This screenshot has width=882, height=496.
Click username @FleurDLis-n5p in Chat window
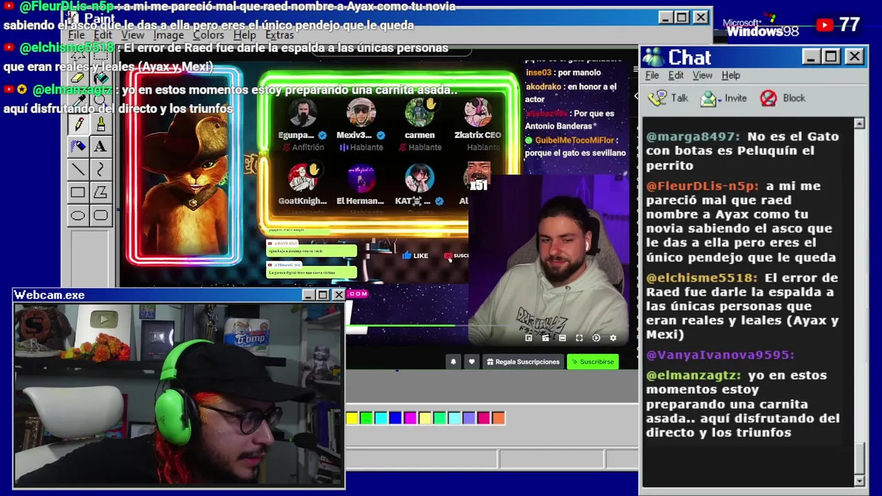pyautogui.click(x=702, y=186)
